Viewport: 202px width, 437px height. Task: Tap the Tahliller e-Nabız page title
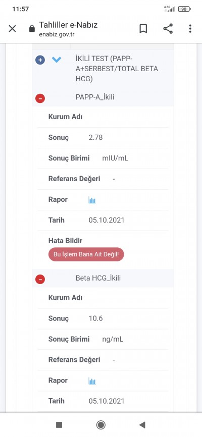pos(68,25)
